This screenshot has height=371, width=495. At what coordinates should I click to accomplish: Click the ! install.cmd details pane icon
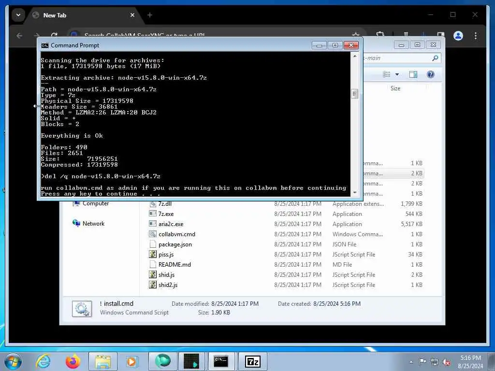tap(82, 308)
